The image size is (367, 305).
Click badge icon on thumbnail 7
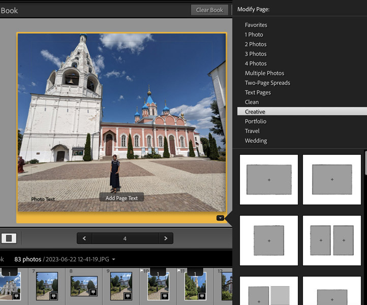pyautogui.click(x=53, y=296)
